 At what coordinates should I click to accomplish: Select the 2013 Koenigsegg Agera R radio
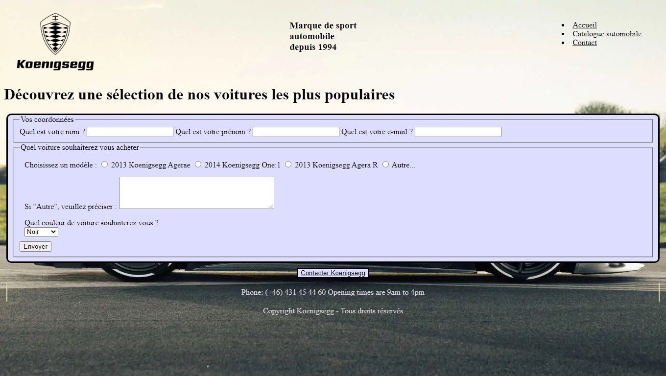coord(288,164)
